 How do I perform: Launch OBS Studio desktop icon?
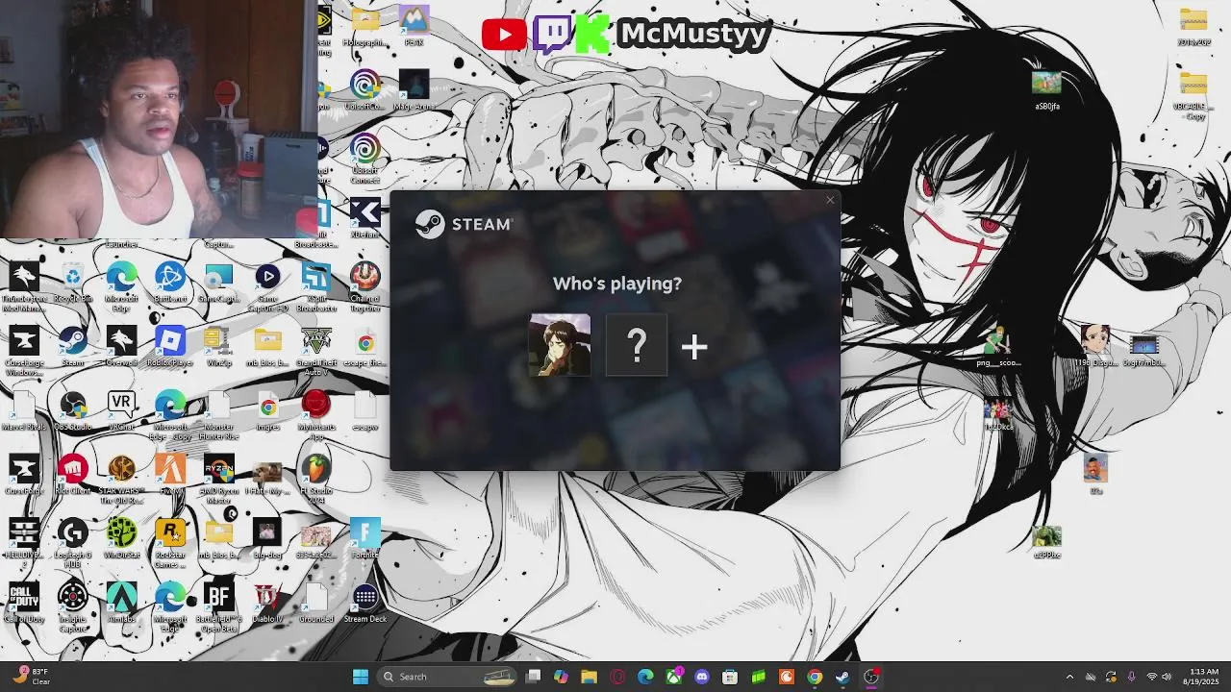(73, 412)
